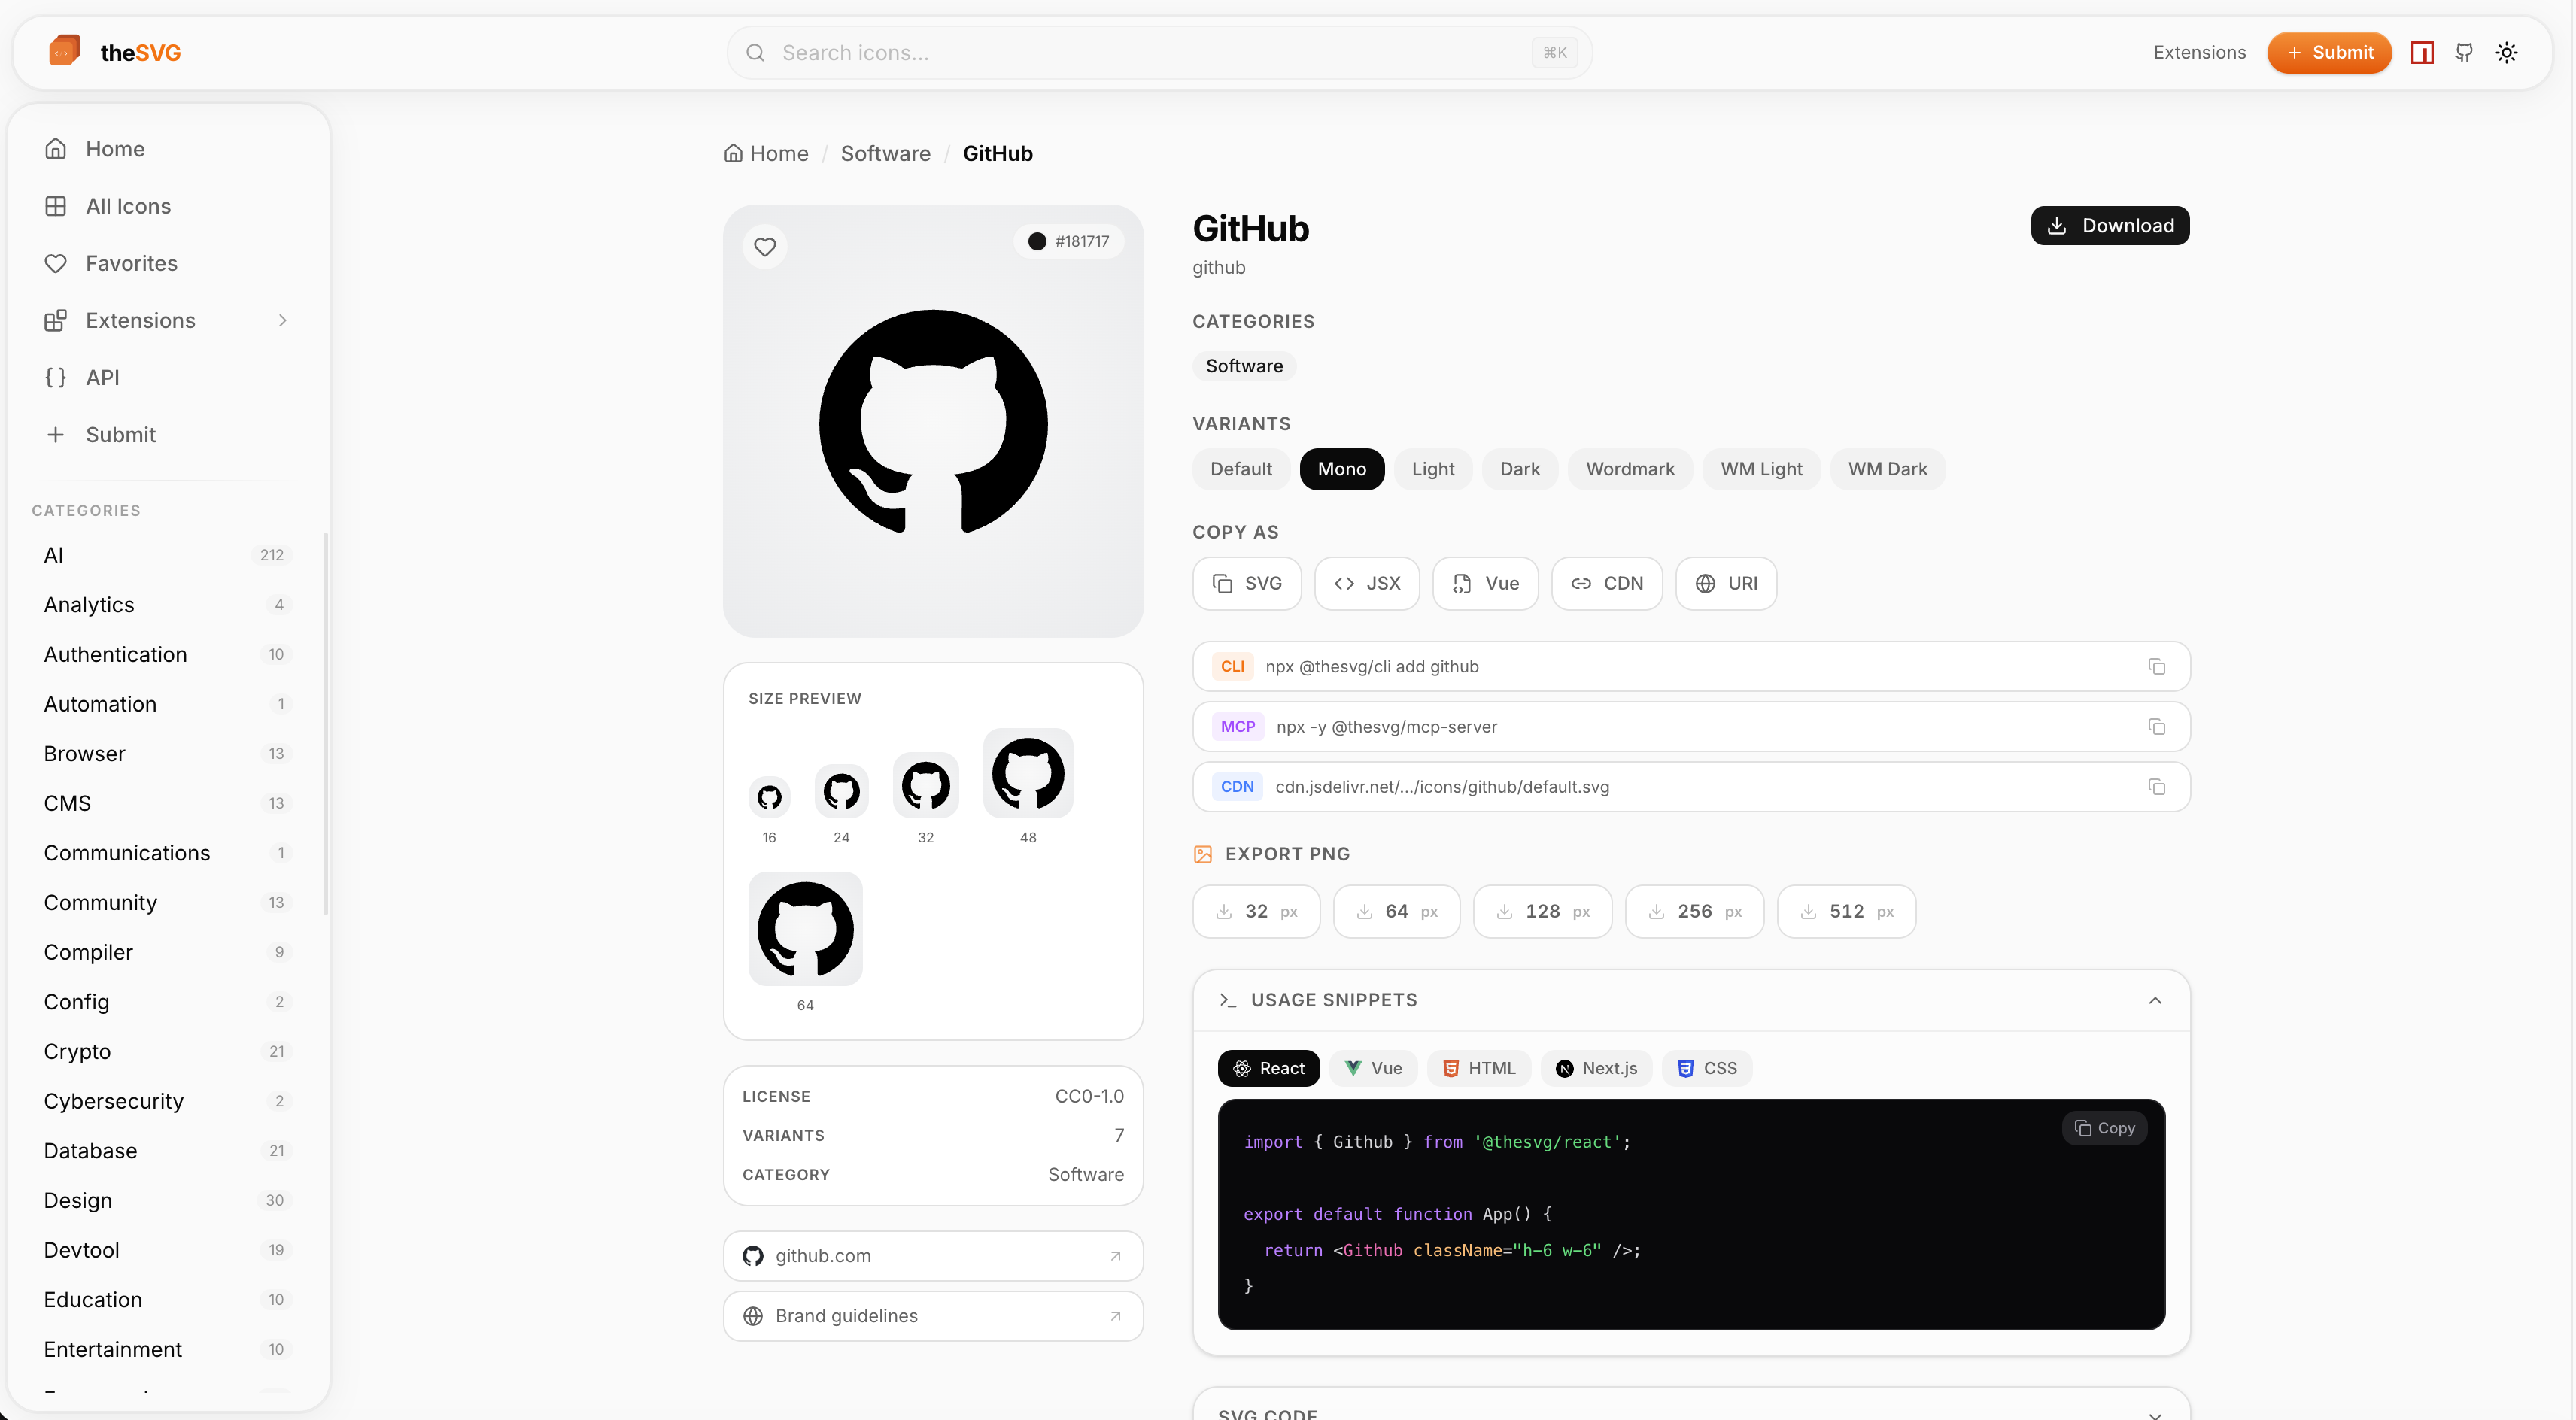This screenshot has width=2576, height=1420.
Task: Copy the MCP server command
Action: (x=2156, y=727)
